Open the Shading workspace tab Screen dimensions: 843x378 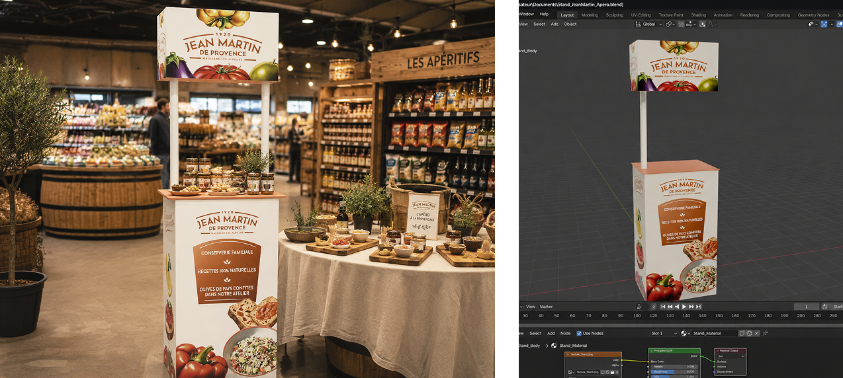(x=699, y=15)
